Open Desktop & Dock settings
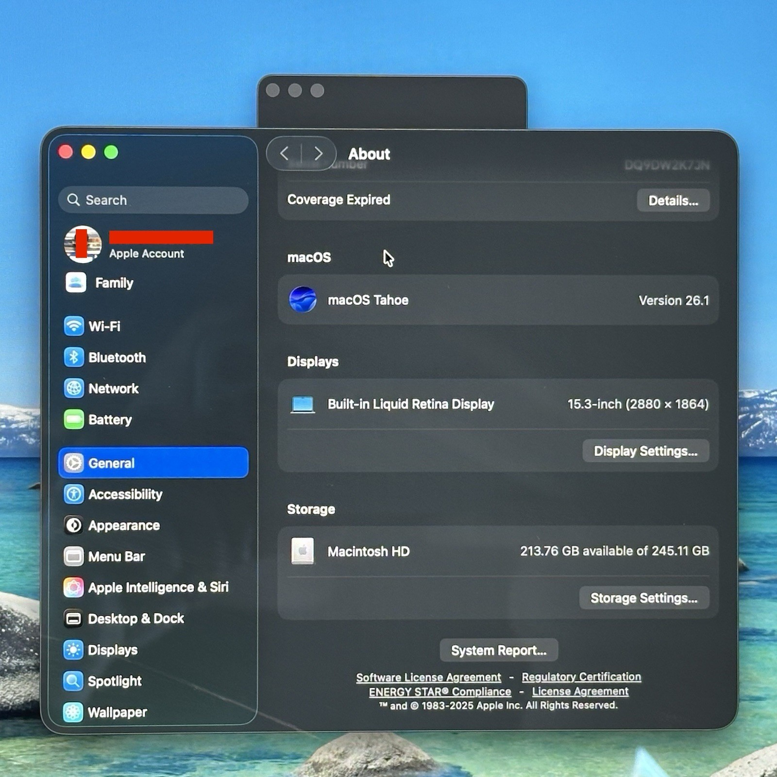 (x=135, y=619)
